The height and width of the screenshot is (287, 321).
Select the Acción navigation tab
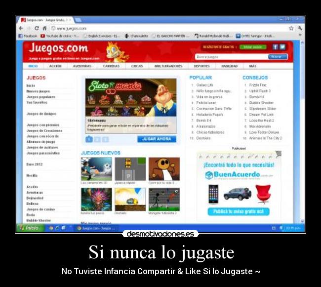(x=55, y=66)
